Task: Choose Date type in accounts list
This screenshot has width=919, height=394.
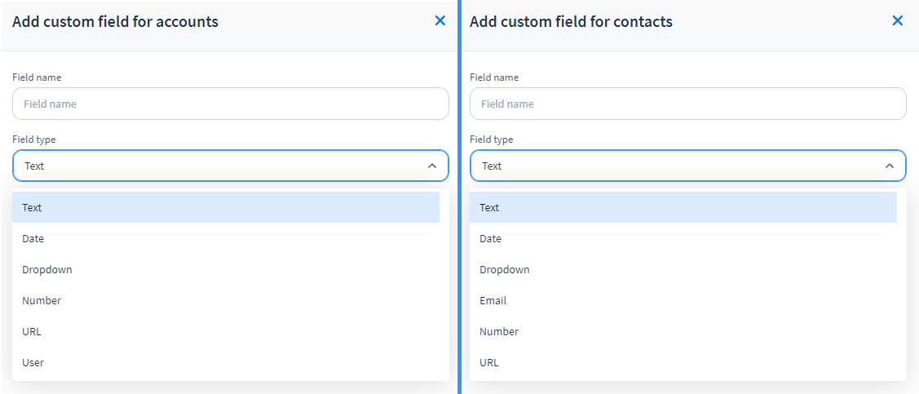Action: [x=226, y=238]
